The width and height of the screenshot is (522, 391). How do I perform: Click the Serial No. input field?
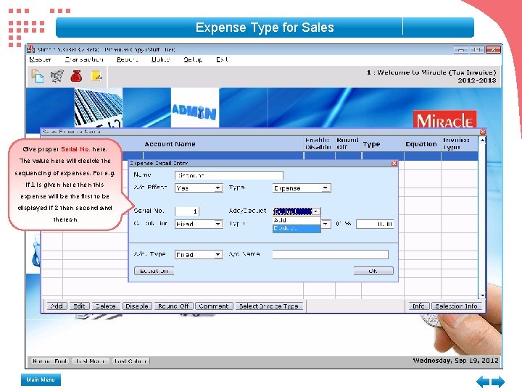pos(187,211)
